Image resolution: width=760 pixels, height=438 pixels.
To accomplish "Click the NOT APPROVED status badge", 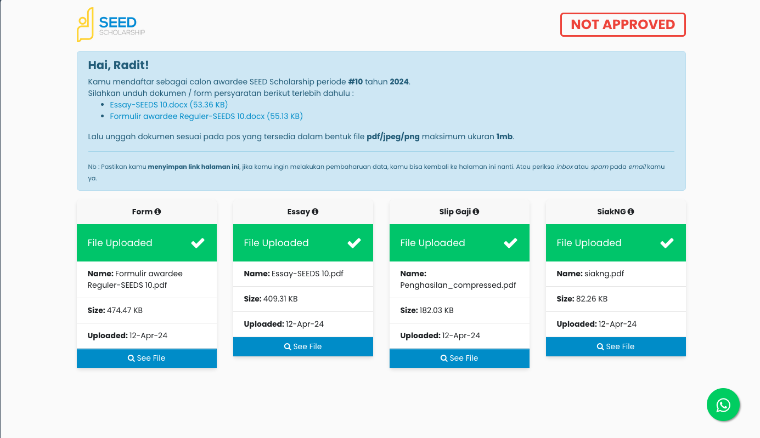I will click(x=623, y=25).
